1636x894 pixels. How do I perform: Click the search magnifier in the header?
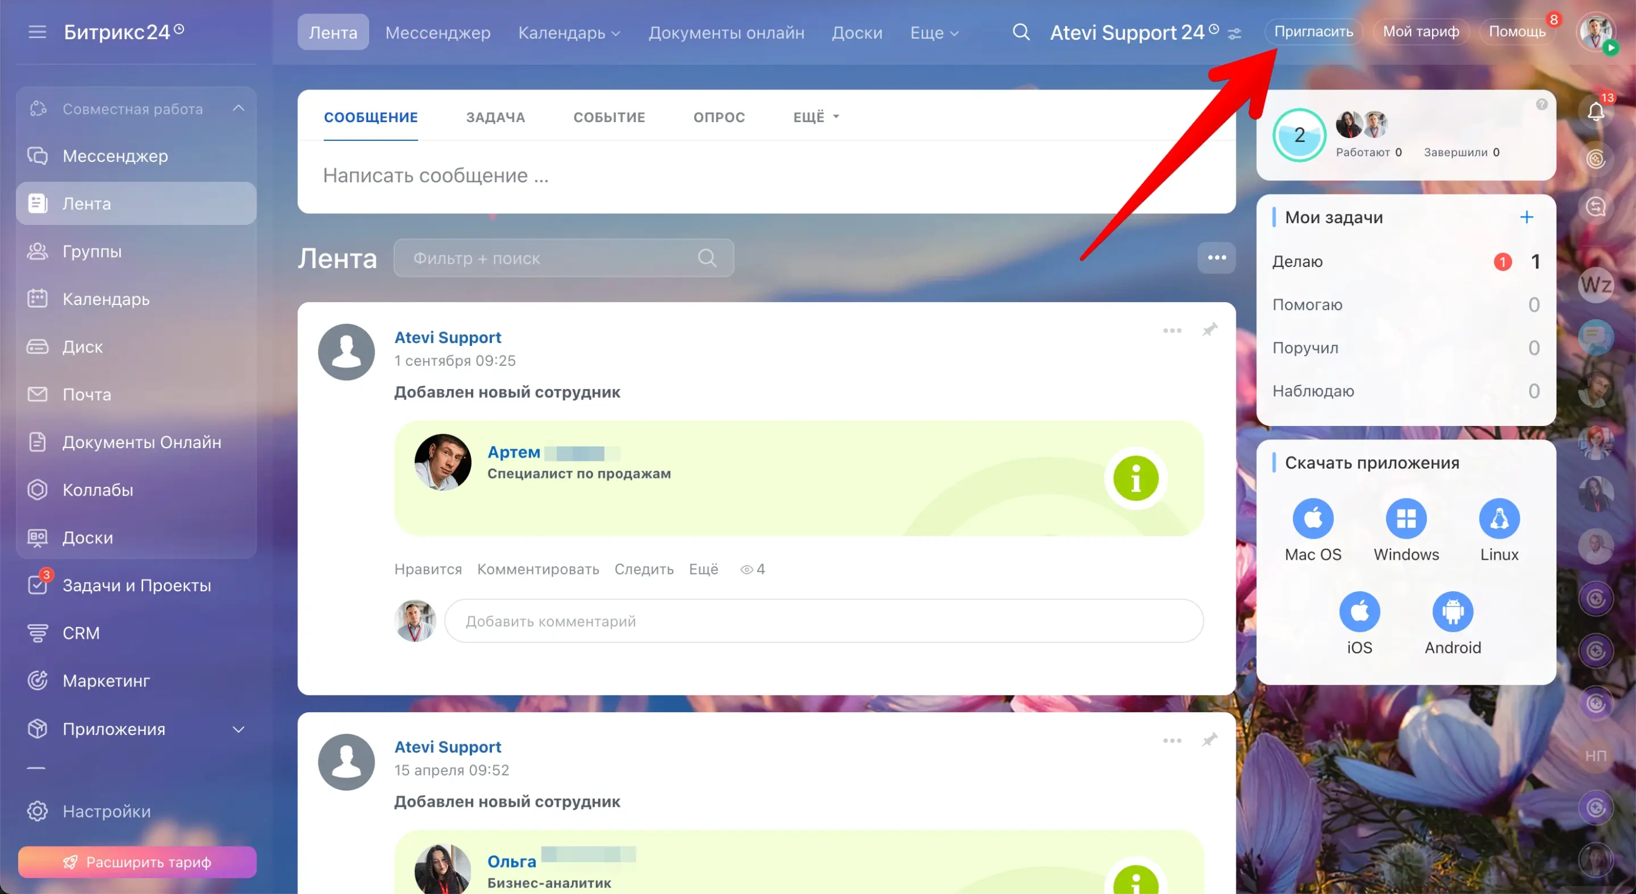(1021, 32)
